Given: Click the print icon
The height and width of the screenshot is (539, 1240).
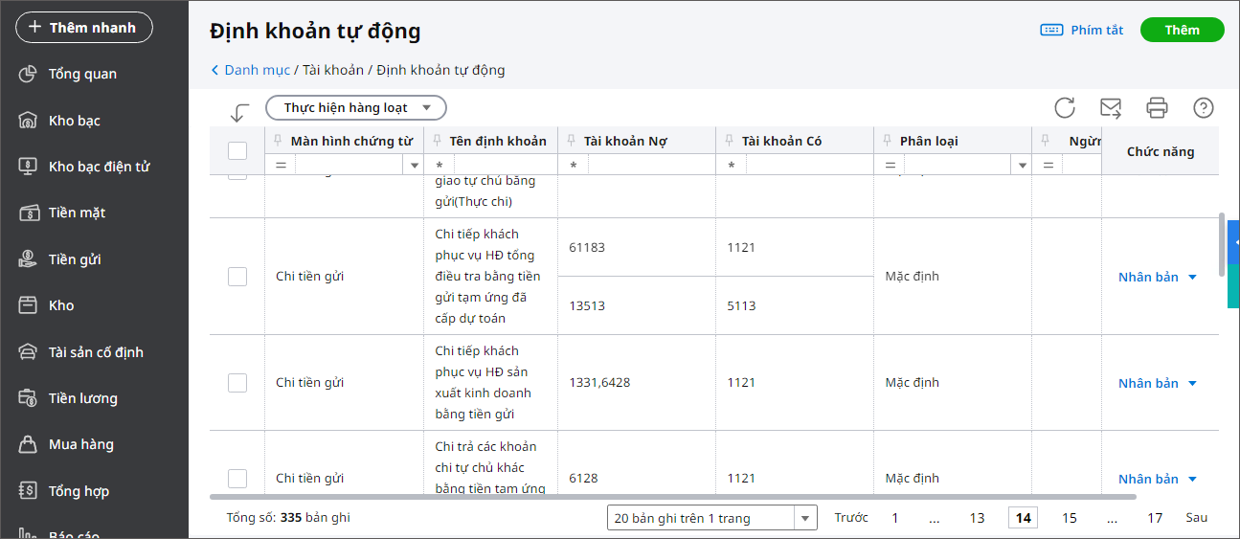Looking at the screenshot, I should pos(1158,107).
